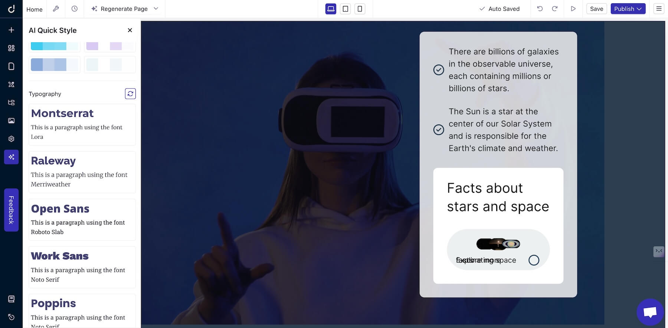Viewport: 668px width, 328px height.
Task: Click the AI Quick Style title
Action: tap(53, 30)
